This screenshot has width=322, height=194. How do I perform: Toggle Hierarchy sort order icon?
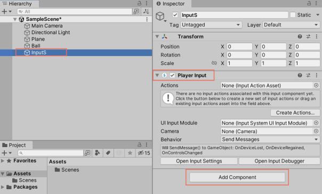click(x=146, y=12)
